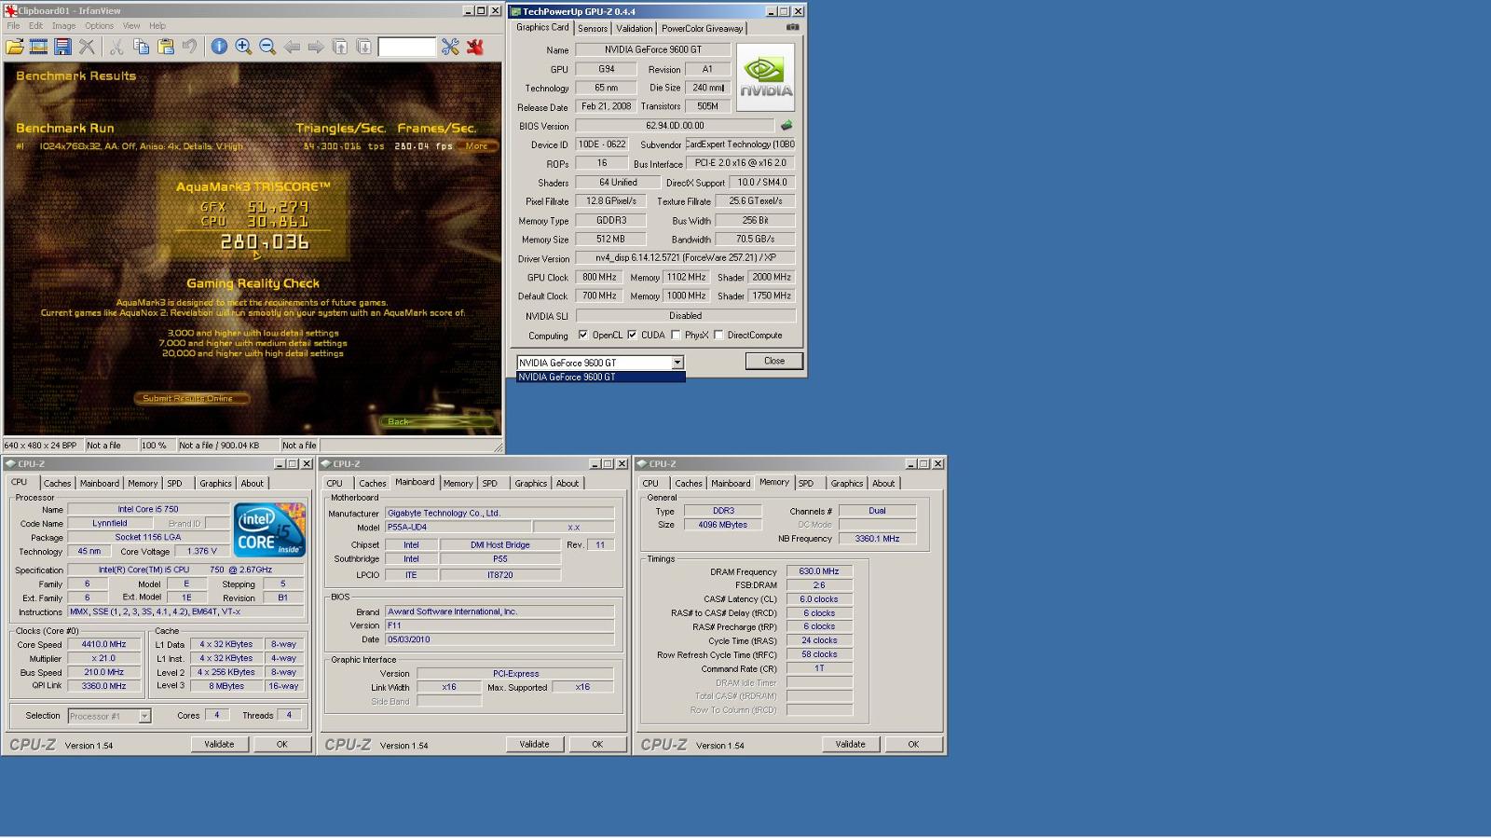The image size is (1491, 838).
Task: Click the GPU-Z Name field value
Action: tap(652, 49)
